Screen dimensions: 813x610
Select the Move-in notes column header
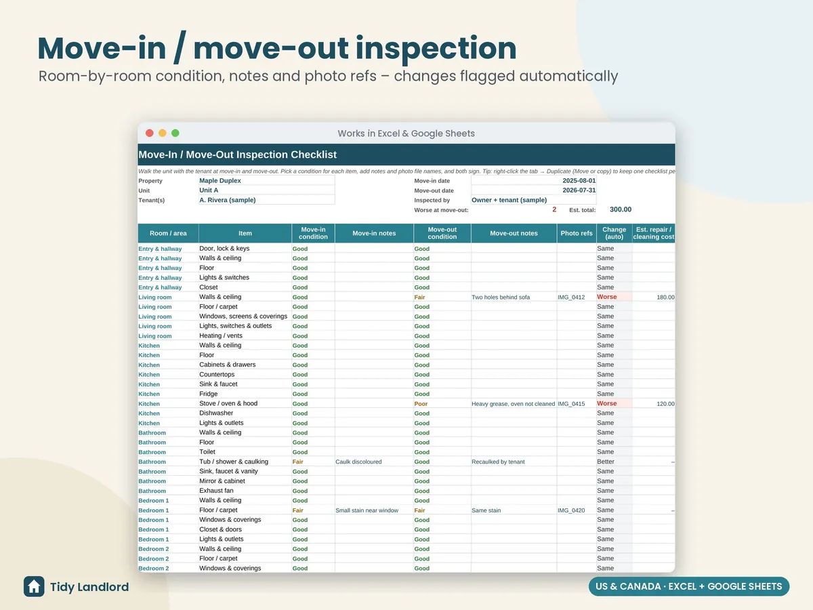click(374, 233)
